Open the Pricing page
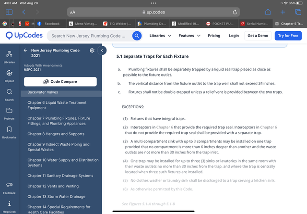 (x=214, y=36)
